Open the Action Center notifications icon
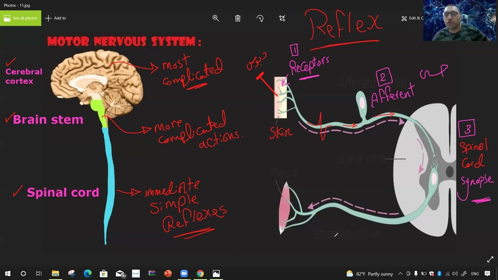 click(487, 274)
